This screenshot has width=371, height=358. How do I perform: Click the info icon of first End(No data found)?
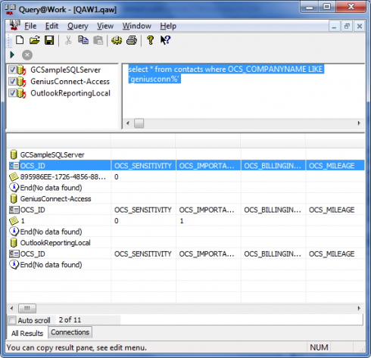coord(14,188)
